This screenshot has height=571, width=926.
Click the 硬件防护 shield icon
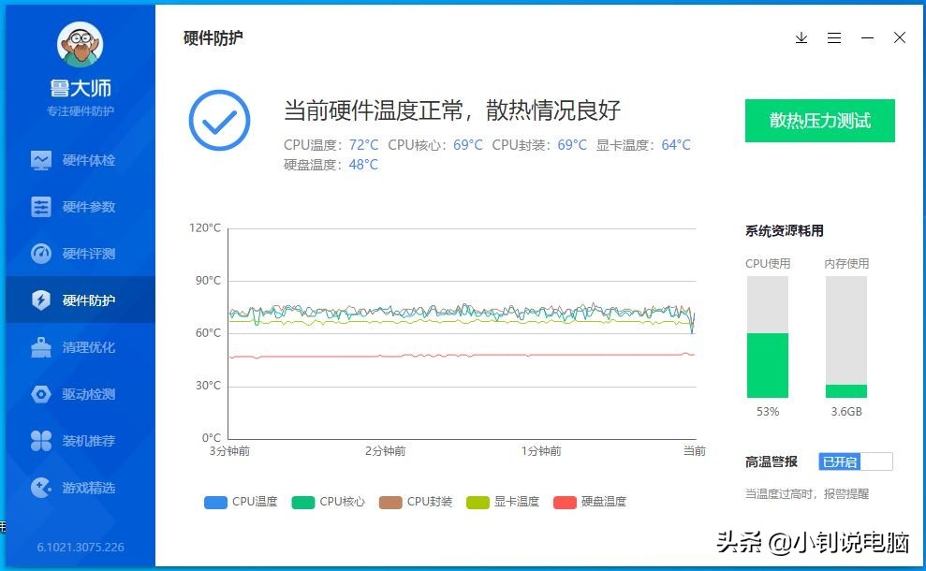[41, 300]
